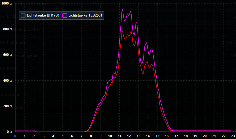
Task: Click the hour 16 x-axis label
Action: 167,136
